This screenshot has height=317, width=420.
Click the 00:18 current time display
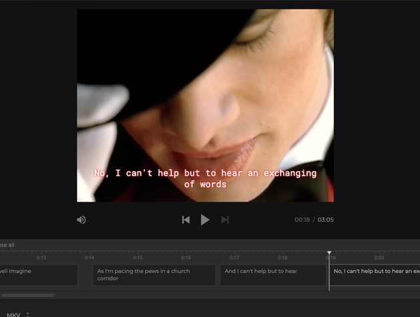pyautogui.click(x=301, y=220)
